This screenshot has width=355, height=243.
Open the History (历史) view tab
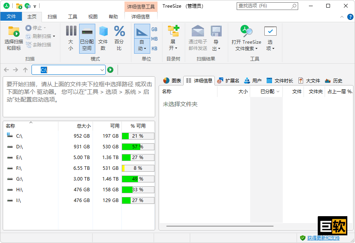pos(333,80)
